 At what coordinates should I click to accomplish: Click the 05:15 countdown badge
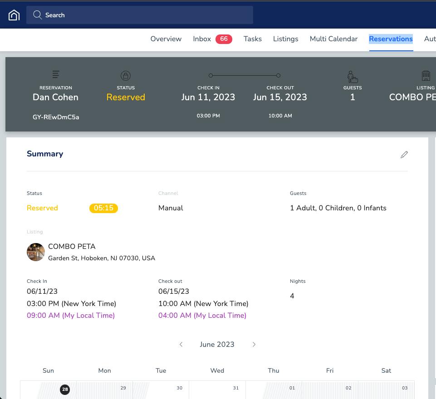click(103, 208)
